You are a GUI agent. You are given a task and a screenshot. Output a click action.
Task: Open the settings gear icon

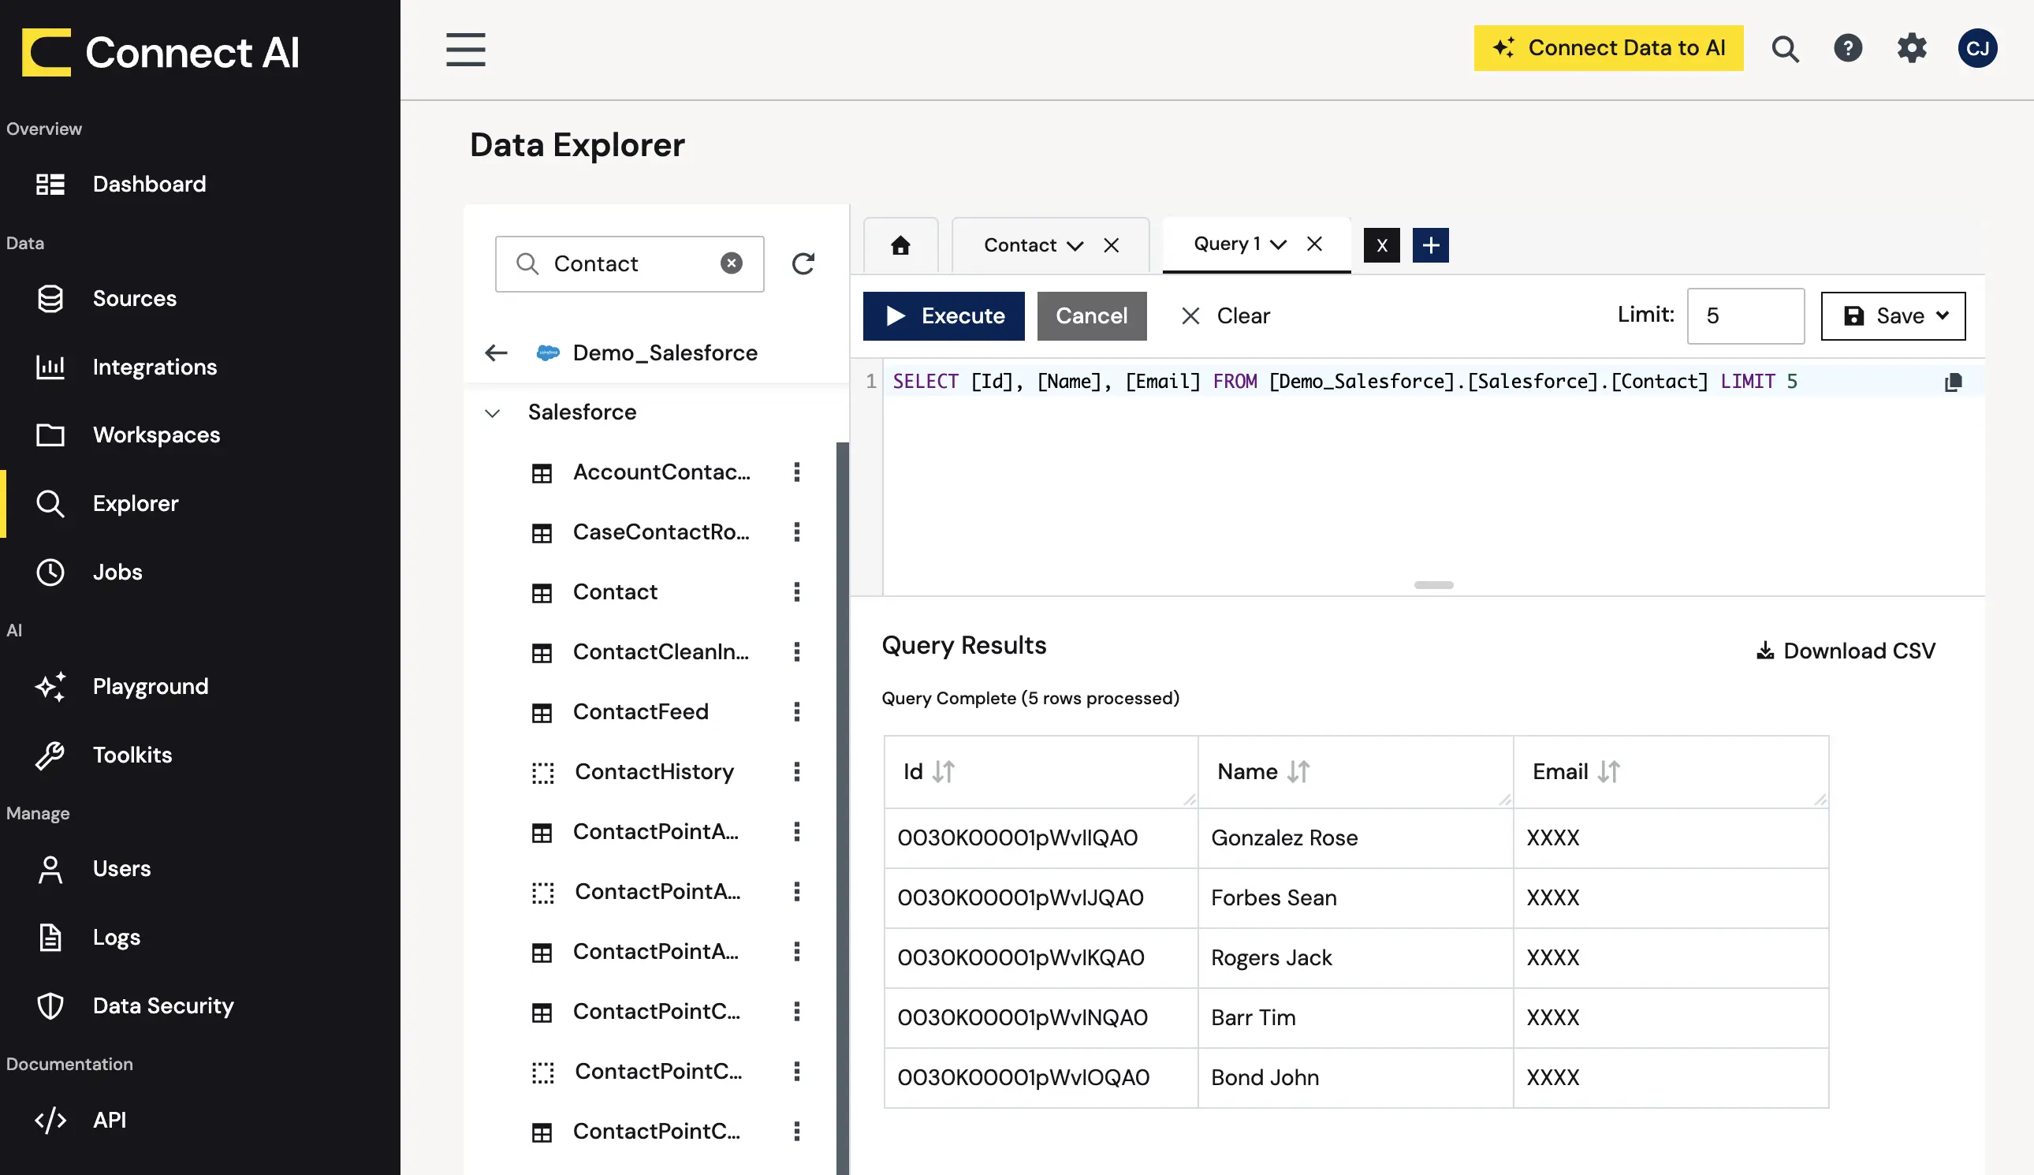1911,48
